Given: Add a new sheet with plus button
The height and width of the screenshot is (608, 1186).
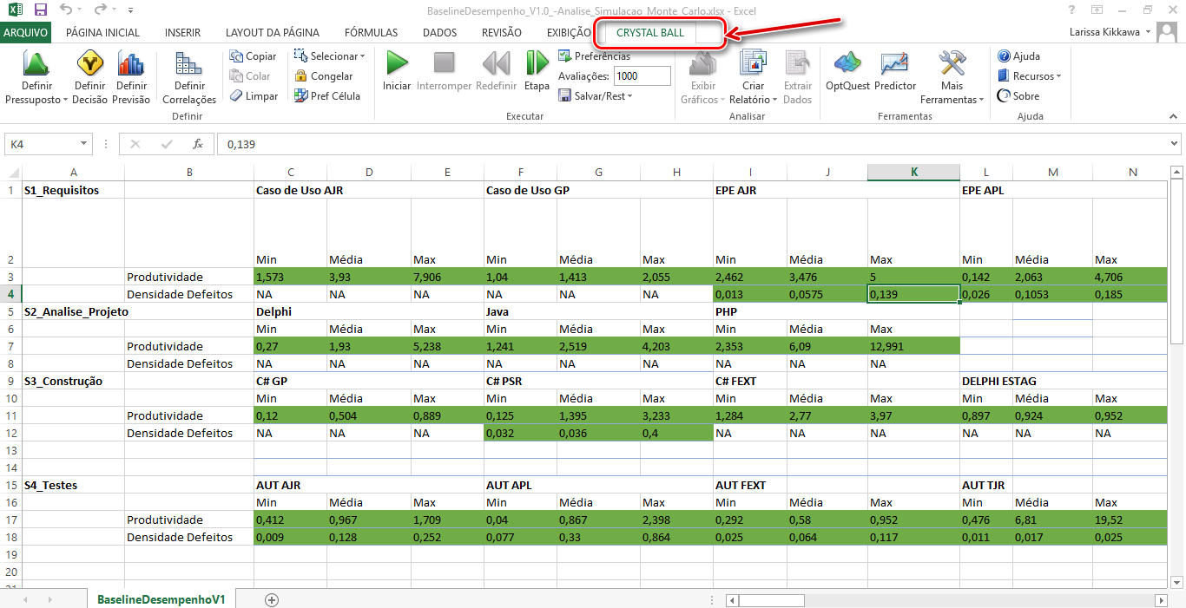Looking at the screenshot, I should (x=272, y=599).
